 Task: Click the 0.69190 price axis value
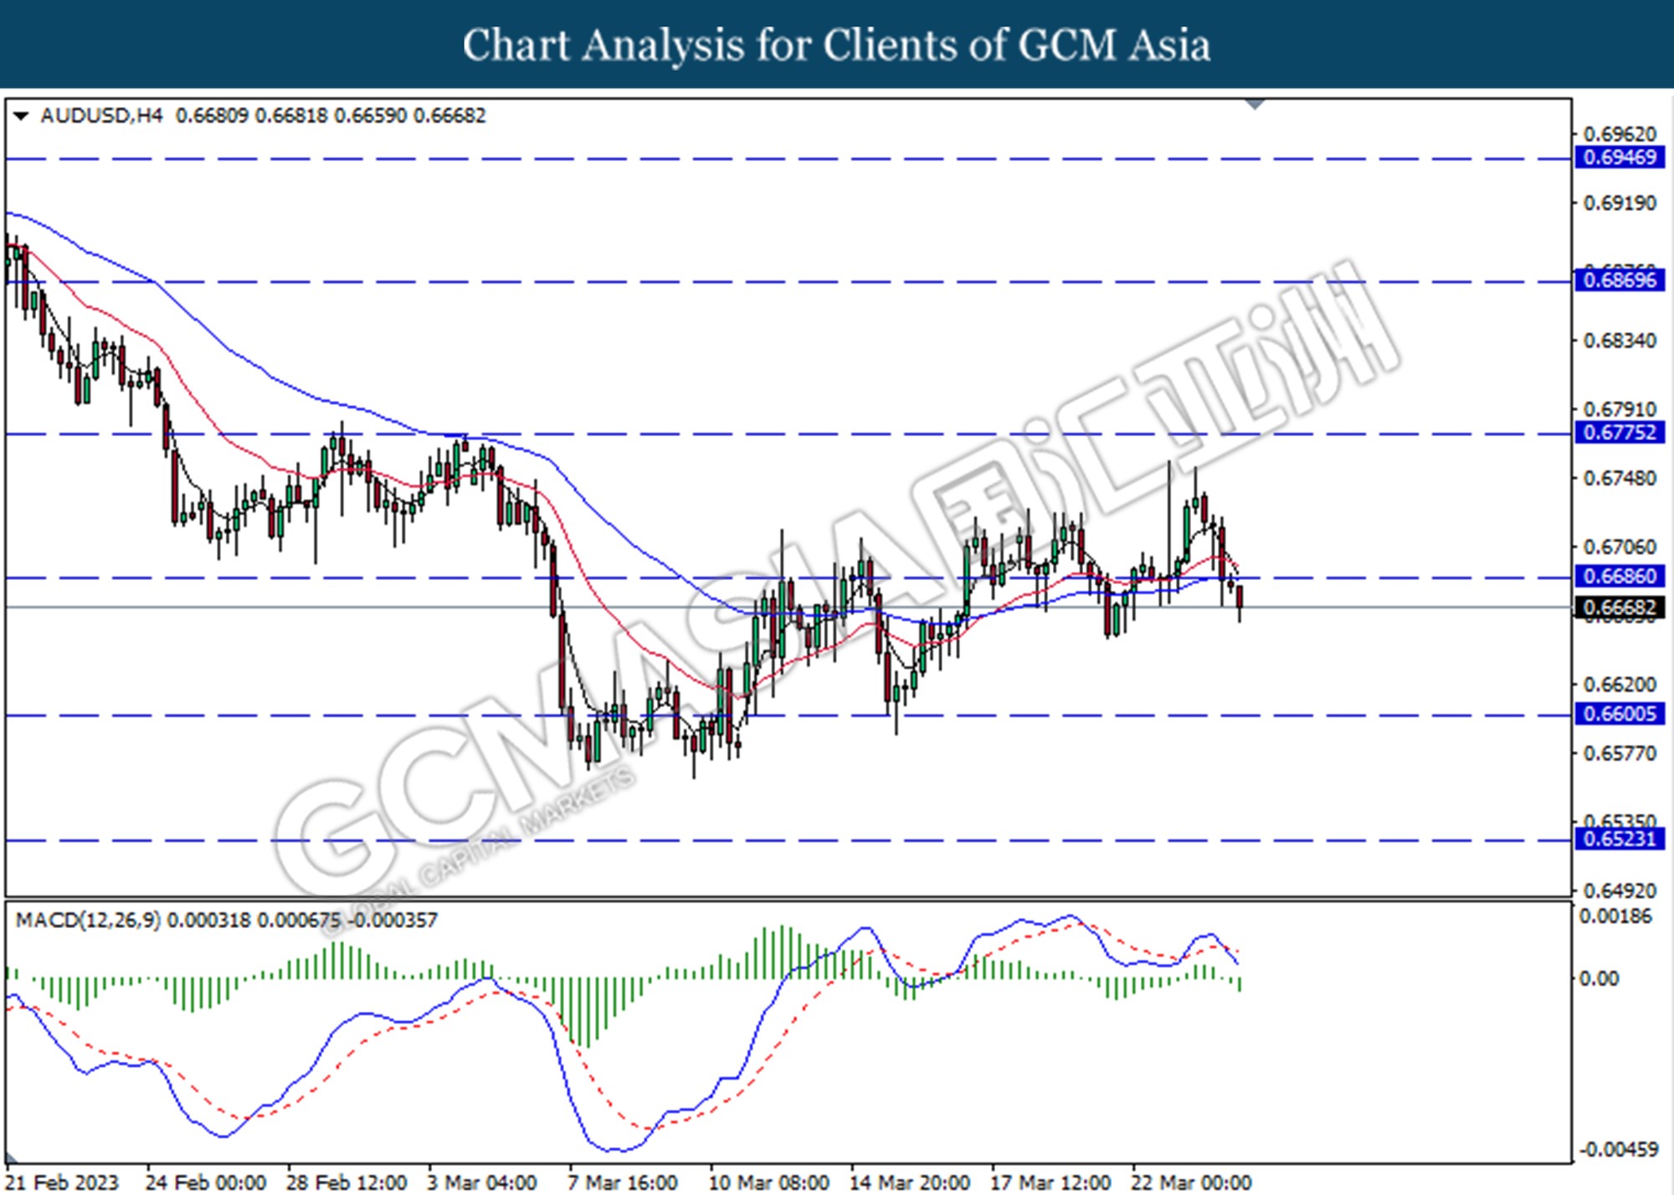pos(1620,203)
